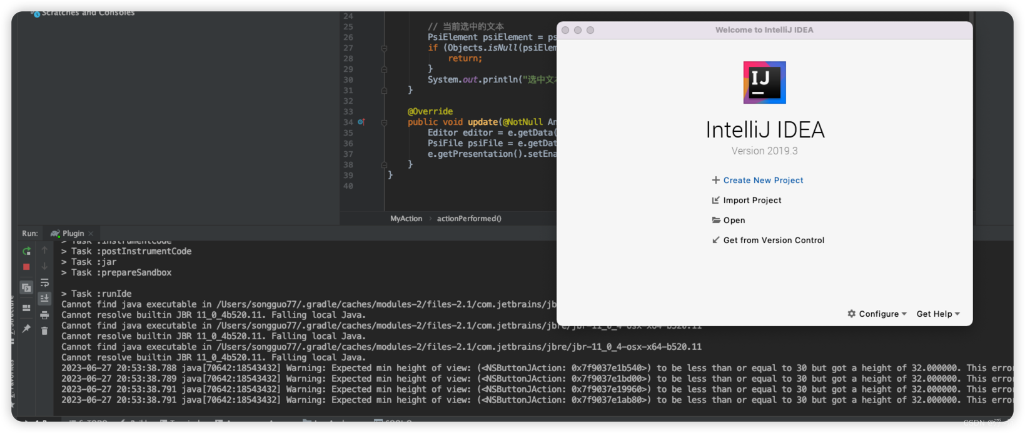Click Get from Version Control
This screenshot has height=433, width=1025.
tap(774, 240)
